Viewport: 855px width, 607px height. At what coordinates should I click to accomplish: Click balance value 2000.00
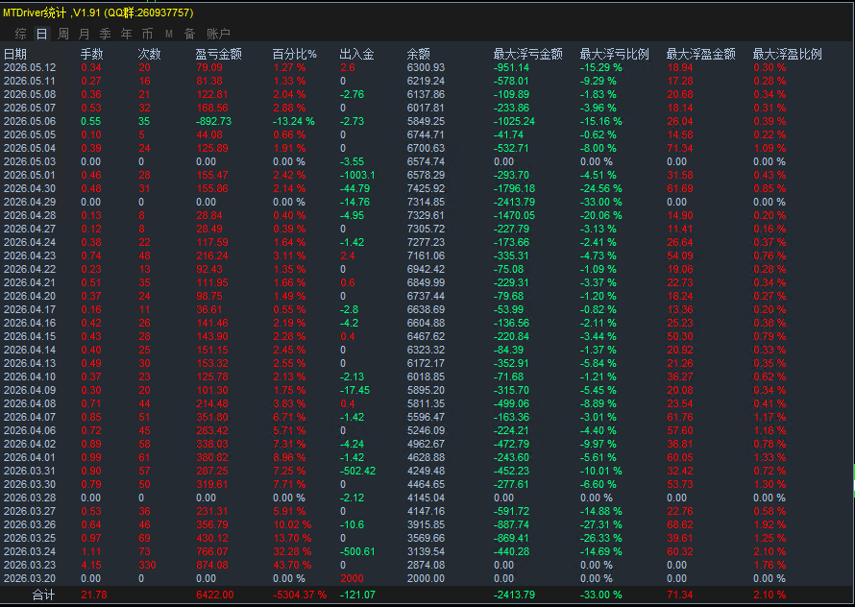(426, 578)
